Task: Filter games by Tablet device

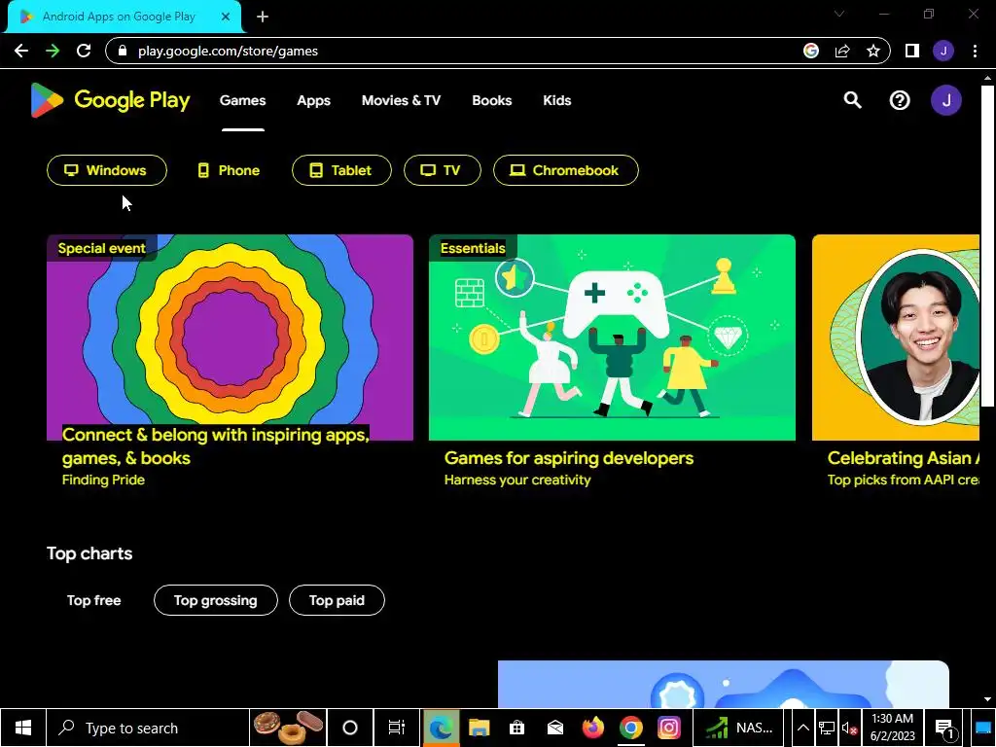Action: pyautogui.click(x=341, y=170)
